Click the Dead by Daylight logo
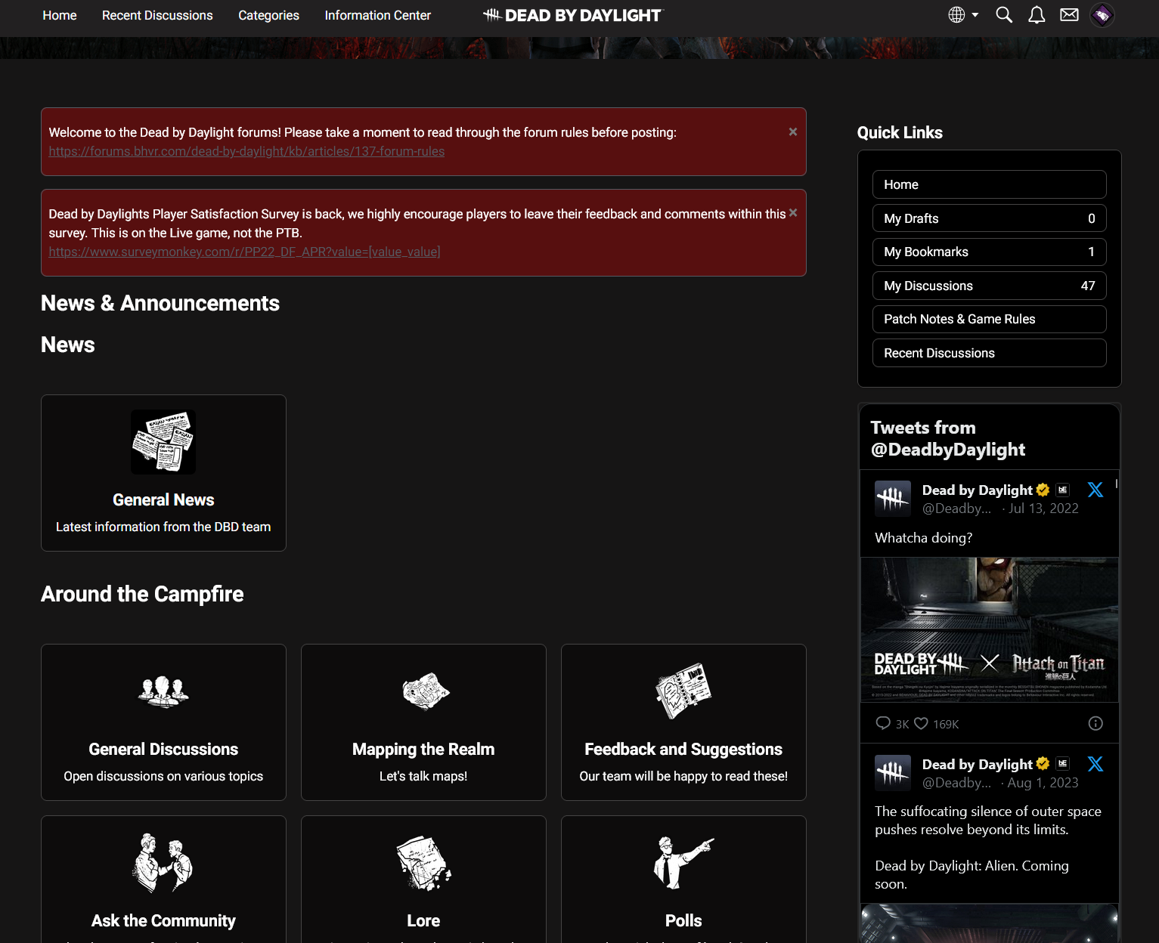1159x943 pixels. point(572,15)
